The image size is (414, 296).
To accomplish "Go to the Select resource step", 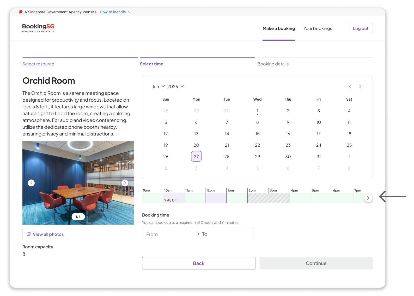I will [x=38, y=64].
